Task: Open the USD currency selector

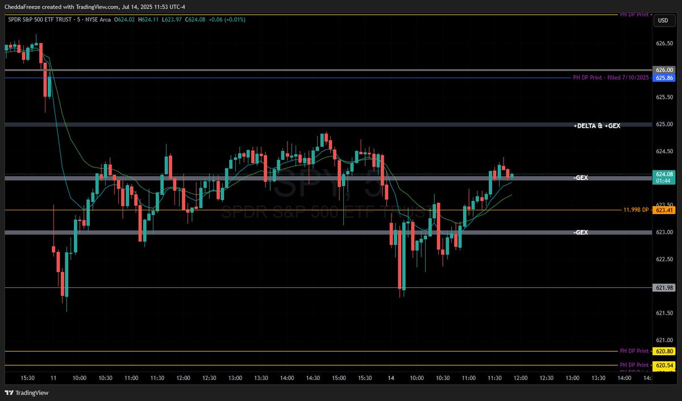Action: 663,20
